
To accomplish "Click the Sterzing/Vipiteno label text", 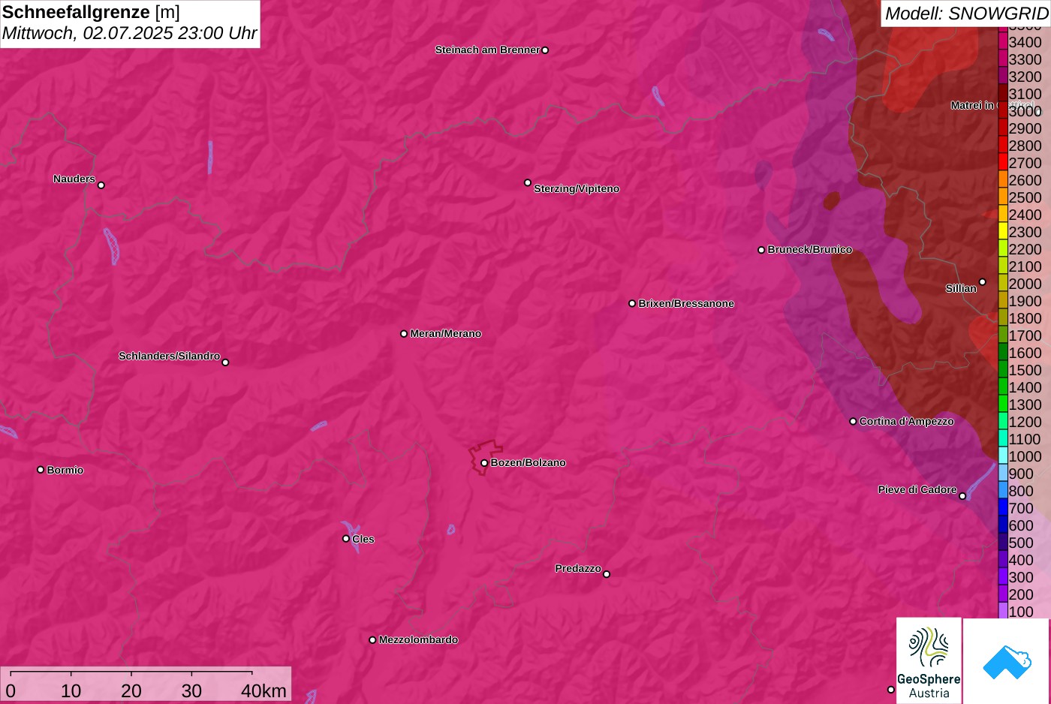I will tap(577, 189).
